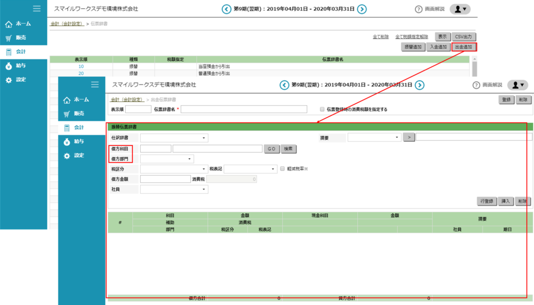Image resolution: width=534 pixels, height=305 pixels.
Task: Click GO button beside 借方科目
Action: pyautogui.click(x=271, y=149)
